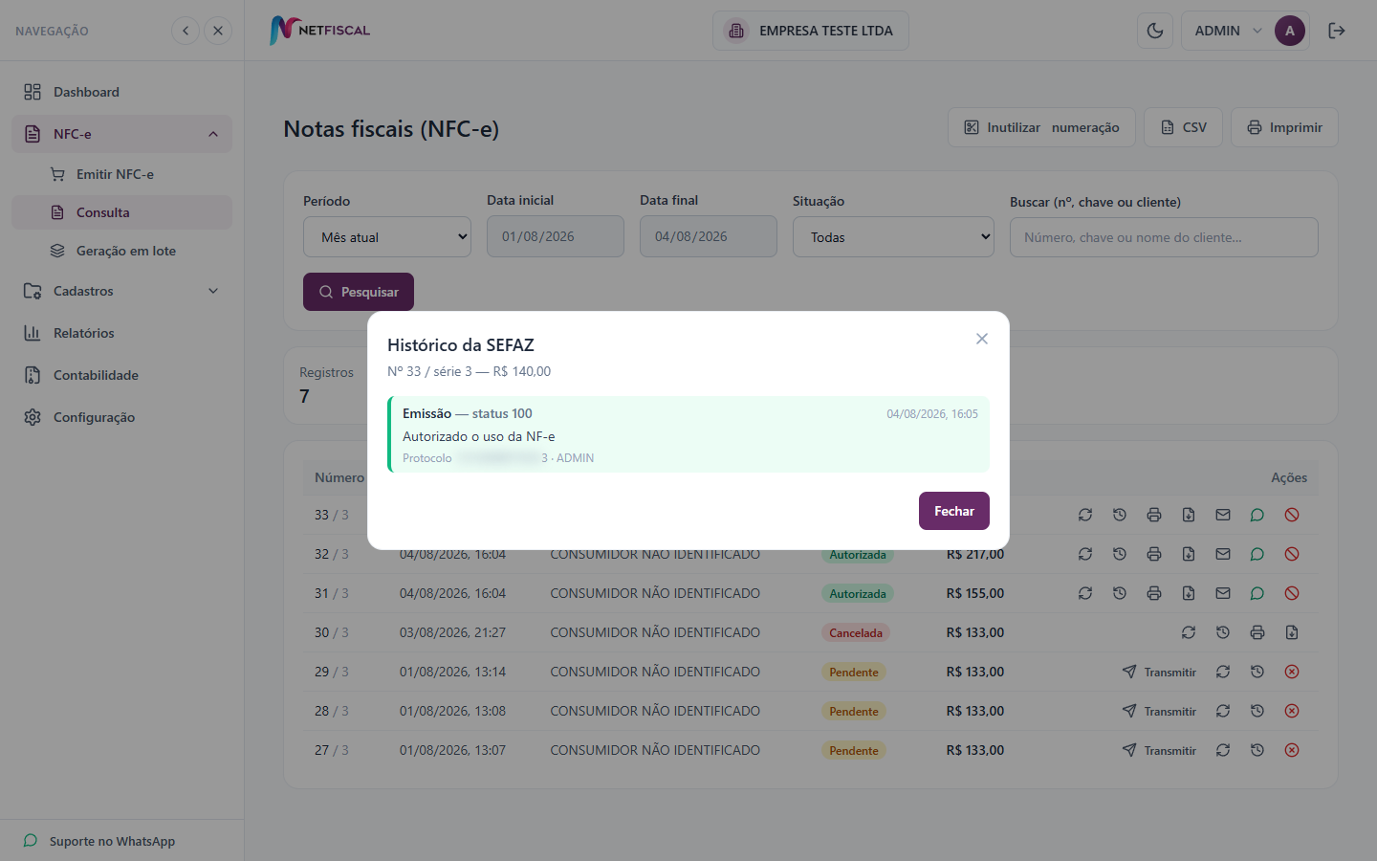The height and width of the screenshot is (861, 1377).
Task: Focus the Buscar search input field
Action: [x=1164, y=237]
